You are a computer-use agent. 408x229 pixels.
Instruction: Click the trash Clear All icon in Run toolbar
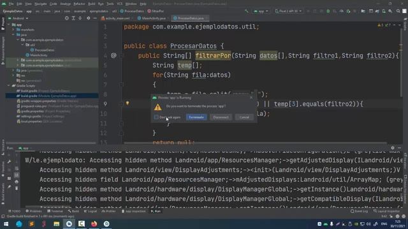(x=17, y=188)
